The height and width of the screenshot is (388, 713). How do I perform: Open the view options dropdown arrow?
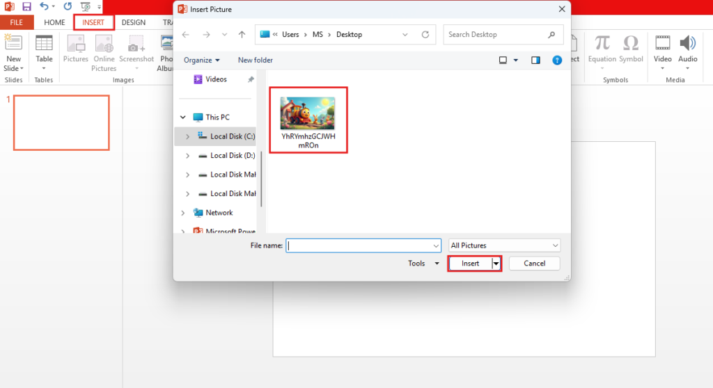pyautogui.click(x=516, y=60)
